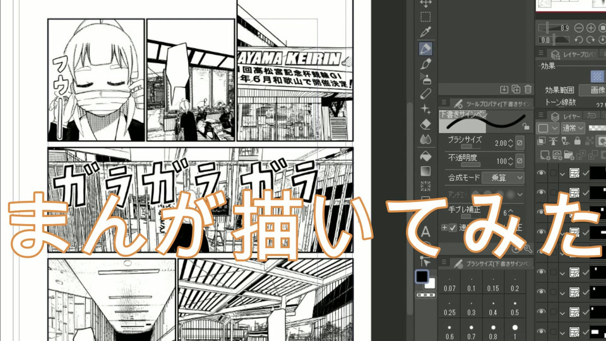This screenshot has height=341, width=606.
Task: Click the Set as Reference Layer lighthouse icon
Action: point(554,141)
